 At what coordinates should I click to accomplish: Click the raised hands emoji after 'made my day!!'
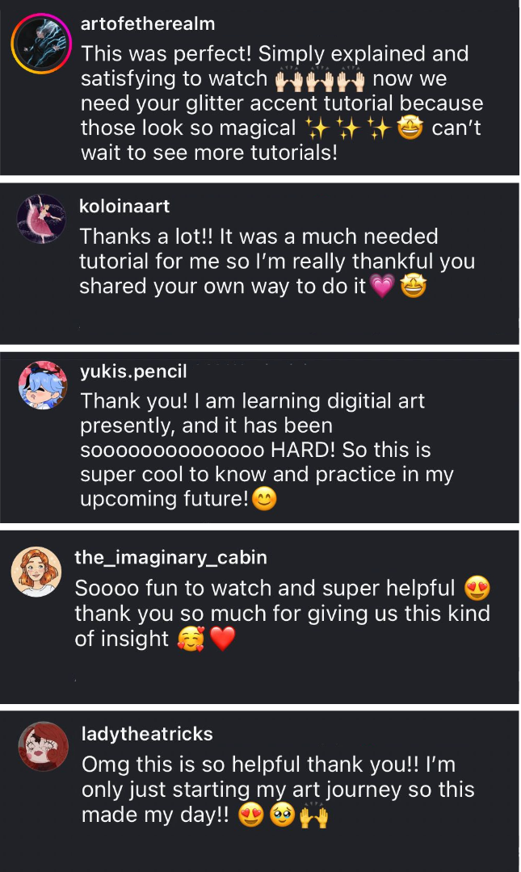(x=314, y=815)
